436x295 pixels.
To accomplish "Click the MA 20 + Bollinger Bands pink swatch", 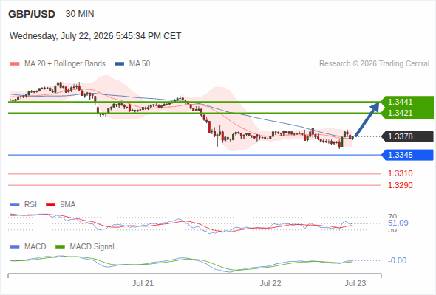I will 15,64.
